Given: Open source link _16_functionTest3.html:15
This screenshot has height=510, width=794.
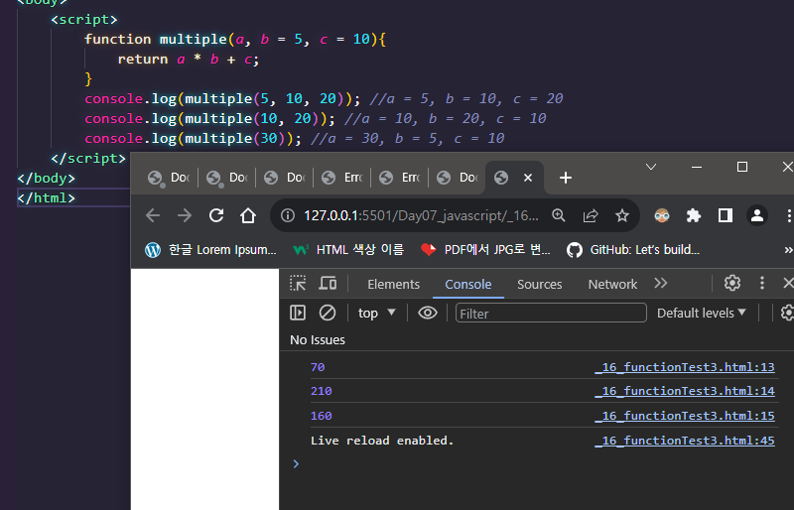Looking at the screenshot, I should tap(685, 416).
